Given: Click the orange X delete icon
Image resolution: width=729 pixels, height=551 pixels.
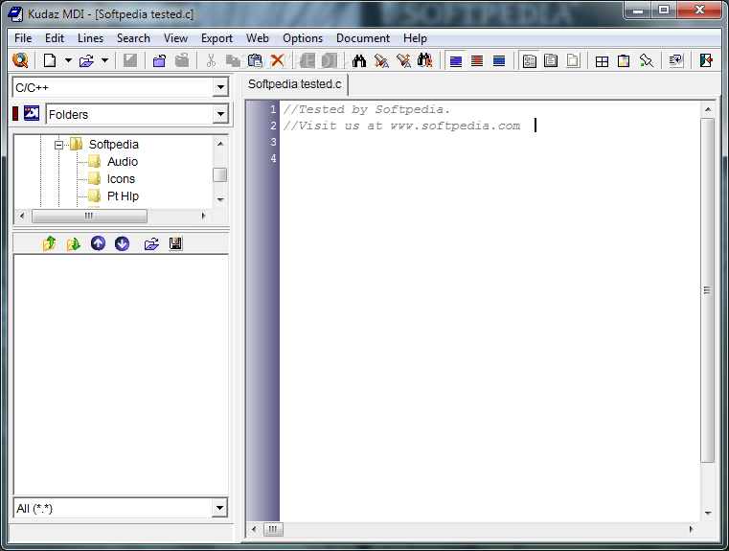Looking at the screenshot, I should tap(278, 60).
